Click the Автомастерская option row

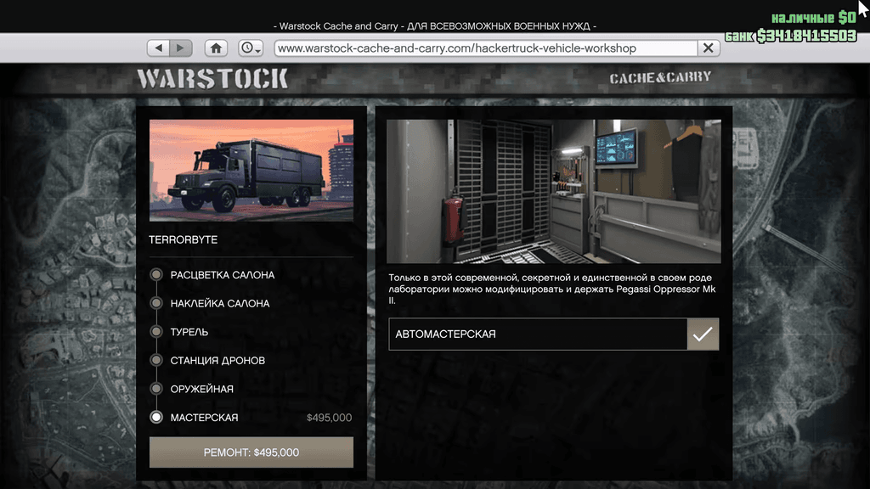[x=554, y=334]
